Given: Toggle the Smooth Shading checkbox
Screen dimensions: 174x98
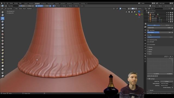Looking at the screenshot, I should tap(172, 88).
